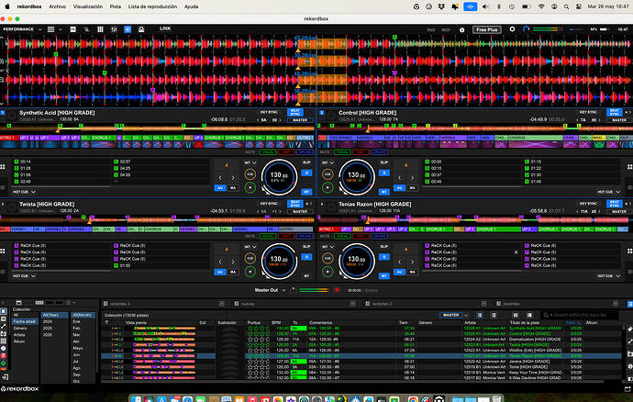Click the Synthetic Acid waveform overview bar
633x402 pixels.
(158, 128)
